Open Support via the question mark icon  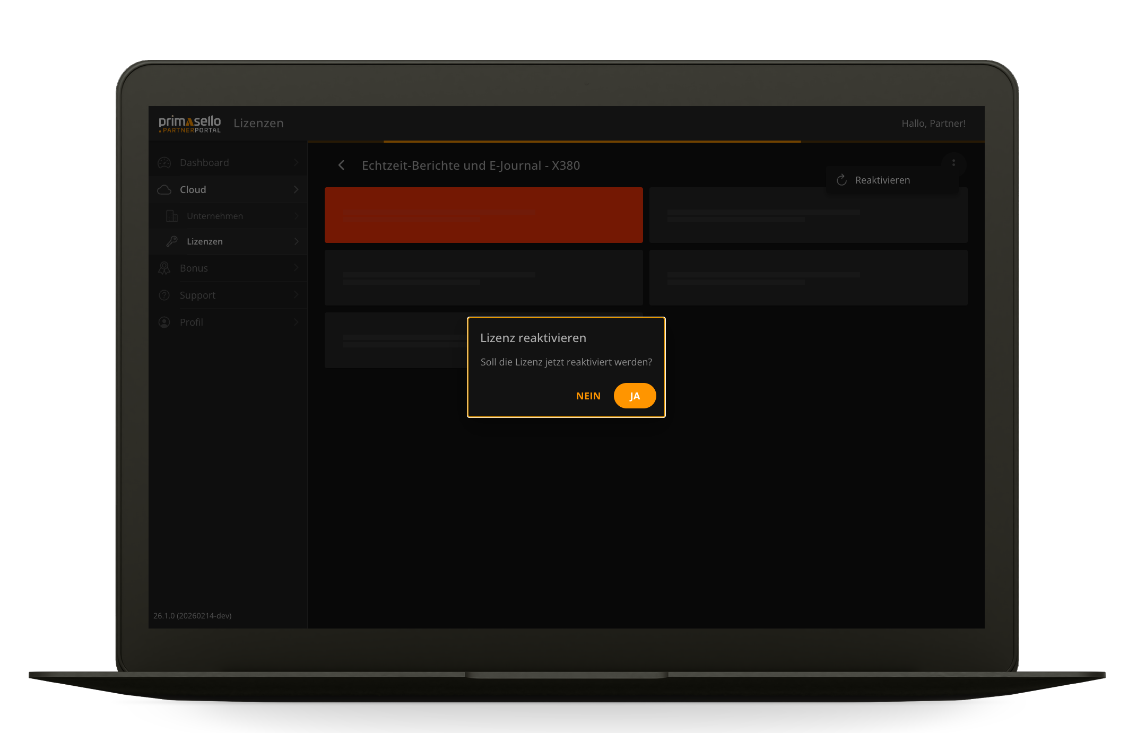(164, 295)
